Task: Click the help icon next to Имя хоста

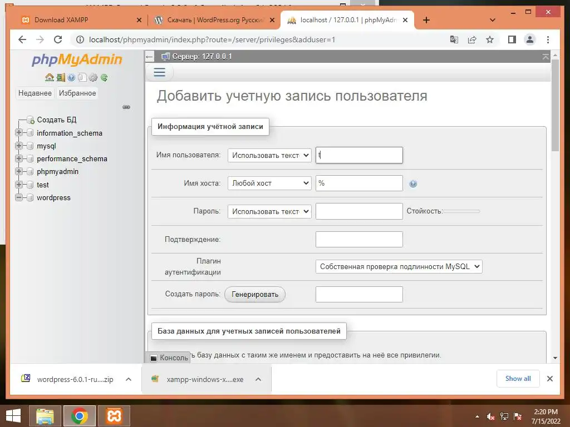Action: 413,183
